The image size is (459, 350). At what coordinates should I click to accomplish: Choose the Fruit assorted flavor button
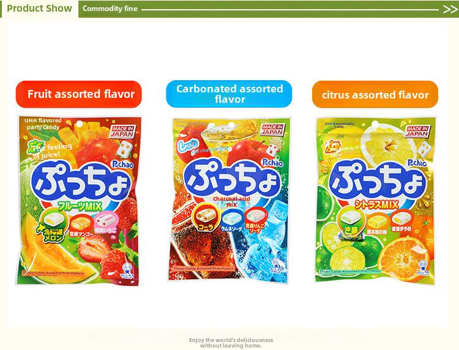coord(79,94)
